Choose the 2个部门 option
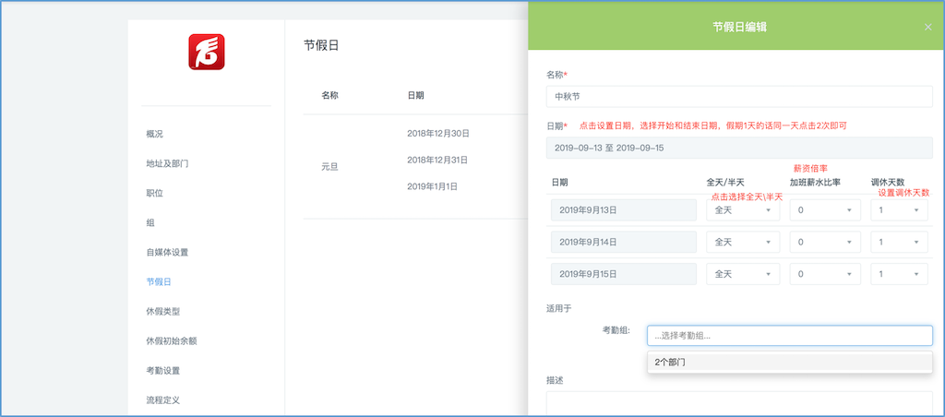Screen dimensions: 945x417 tap(790, 363)
